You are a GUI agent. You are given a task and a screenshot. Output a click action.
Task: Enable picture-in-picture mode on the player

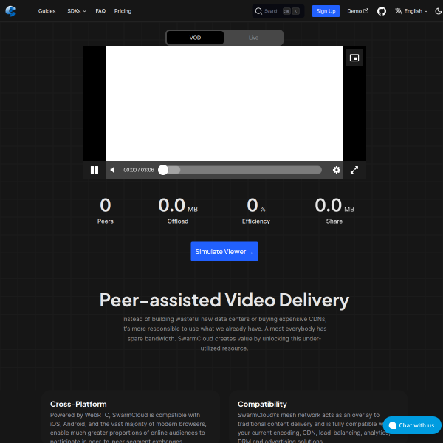pyautogui.click(x=354, y=58)
